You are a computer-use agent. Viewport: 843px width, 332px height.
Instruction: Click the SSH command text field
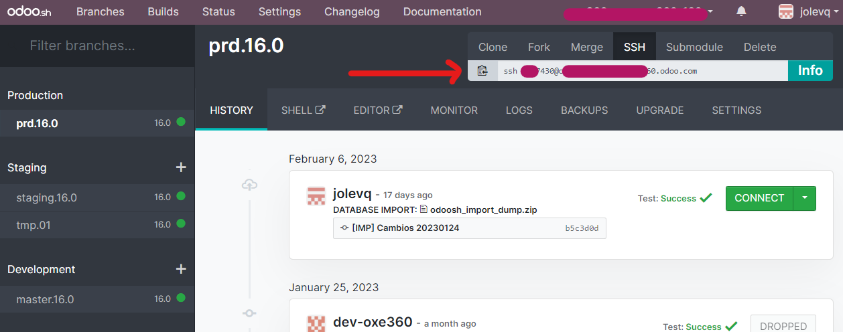642,70
